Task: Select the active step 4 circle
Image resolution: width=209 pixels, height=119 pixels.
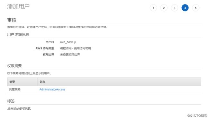Action: 185,8
